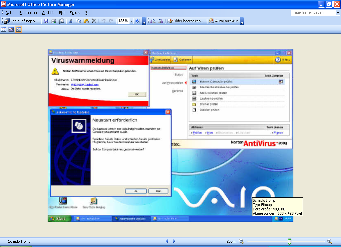Viewport: 341px width, 247px height.
Task: Rotate the picture right
Action: tap(161, 21)
